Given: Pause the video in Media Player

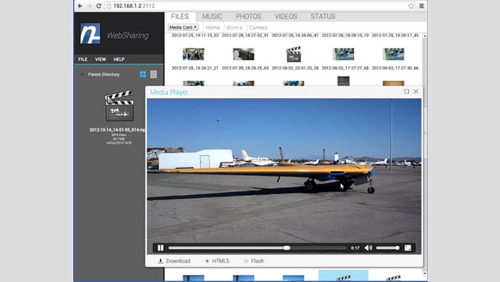Looking at the screenshot, I should click(x=160, y=248).
